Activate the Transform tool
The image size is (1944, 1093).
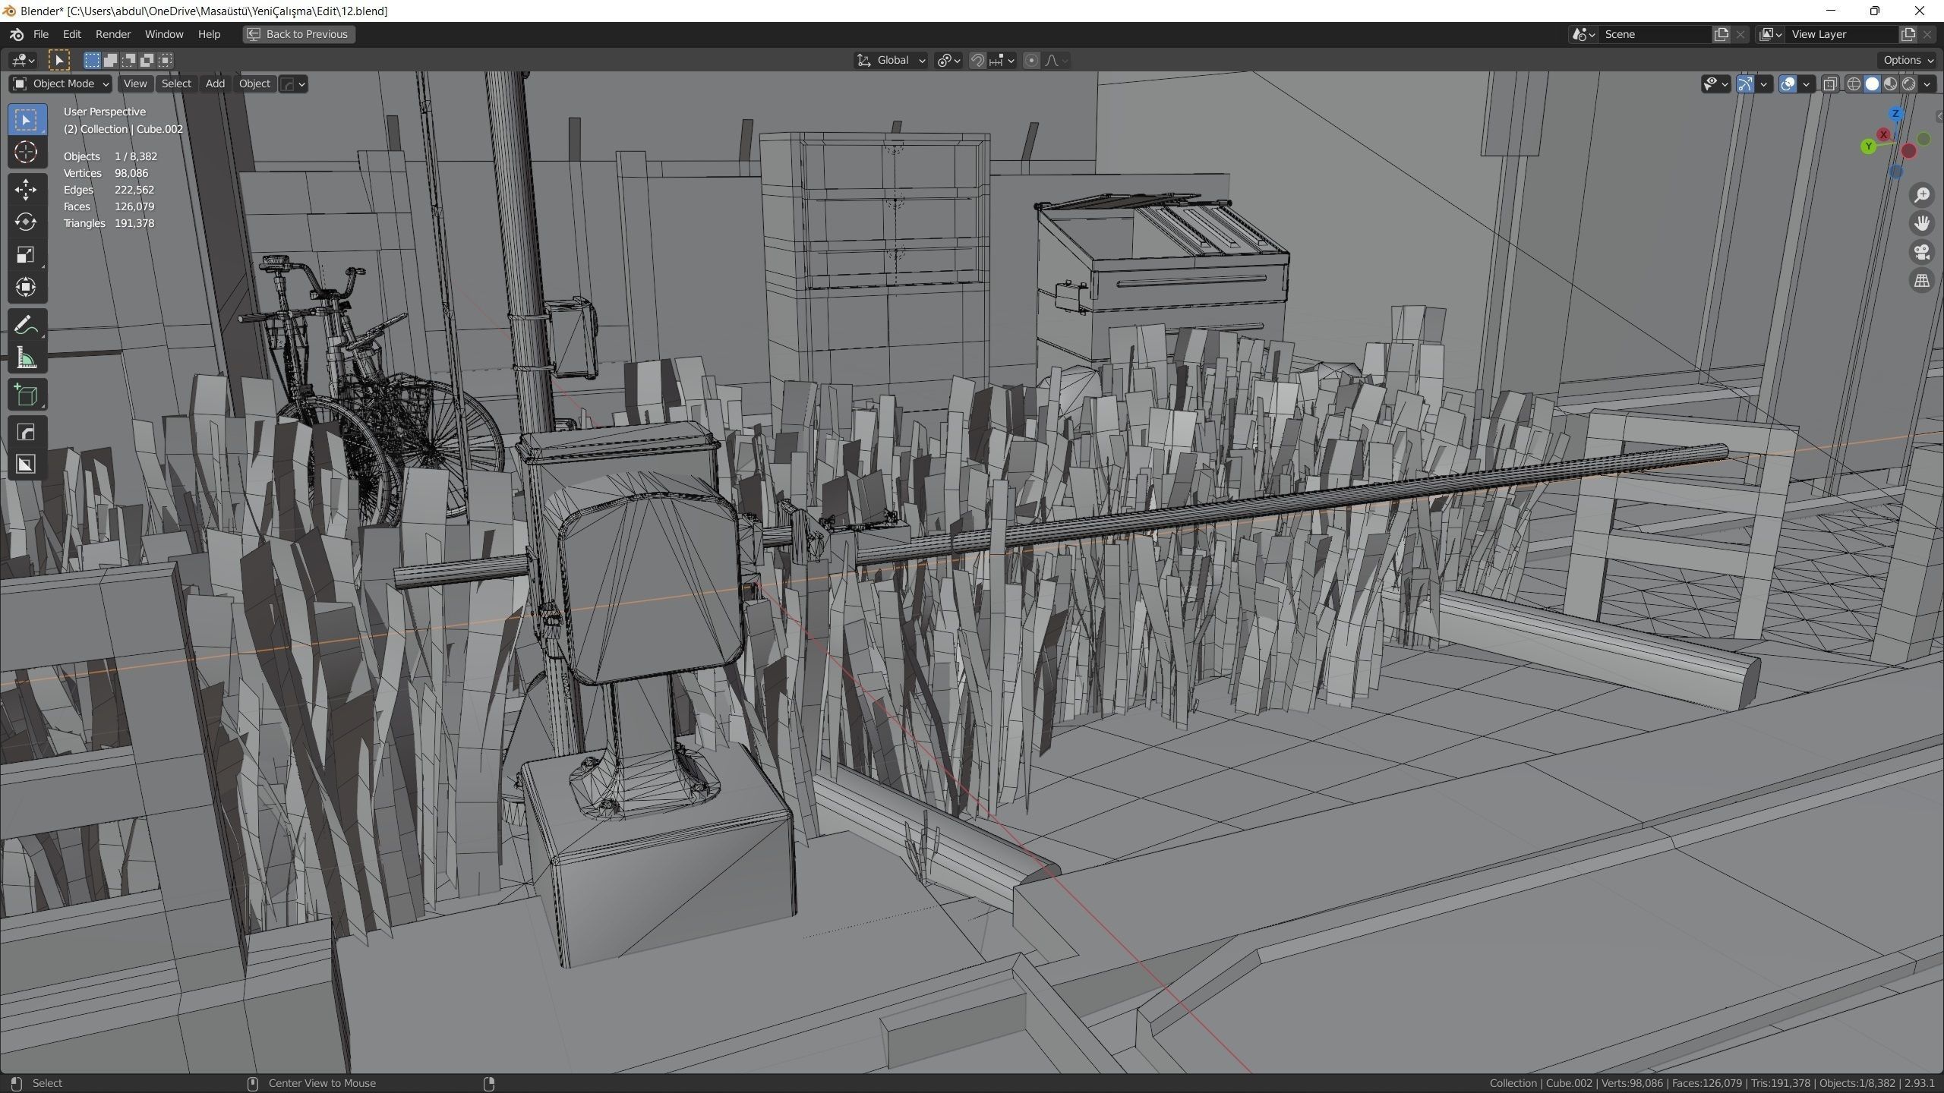26,287
